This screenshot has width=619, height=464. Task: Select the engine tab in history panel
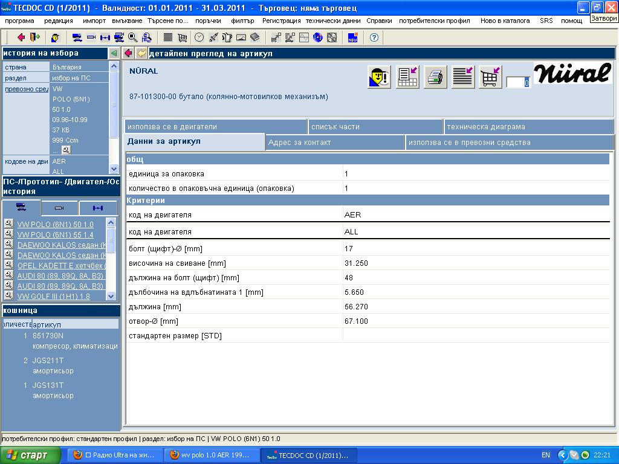59,207
